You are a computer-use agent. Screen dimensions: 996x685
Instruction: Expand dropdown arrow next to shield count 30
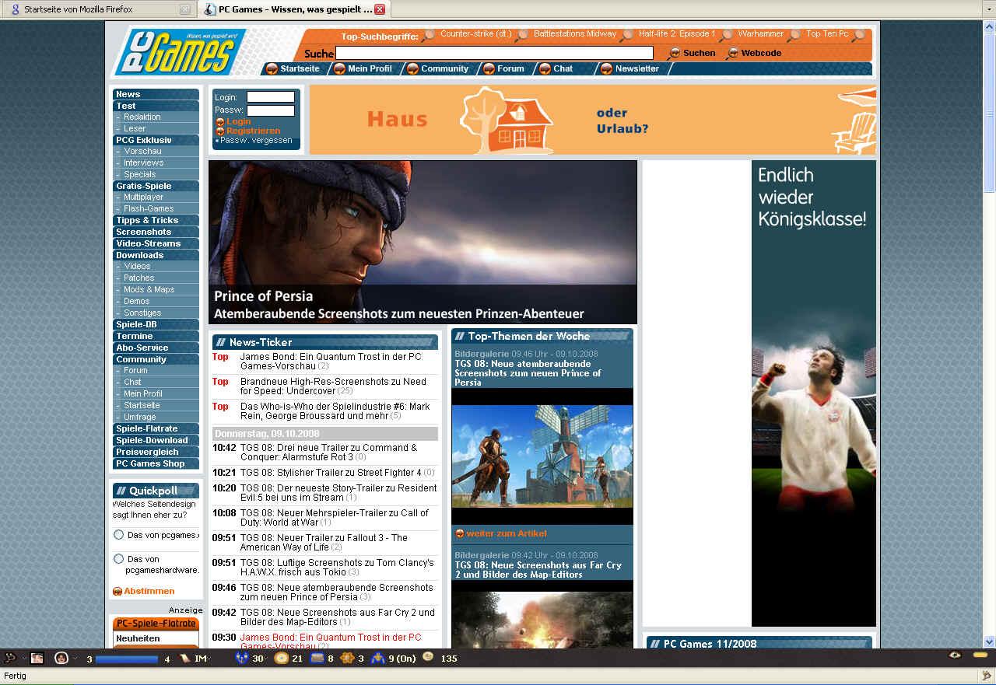click(x=266, y=659)
